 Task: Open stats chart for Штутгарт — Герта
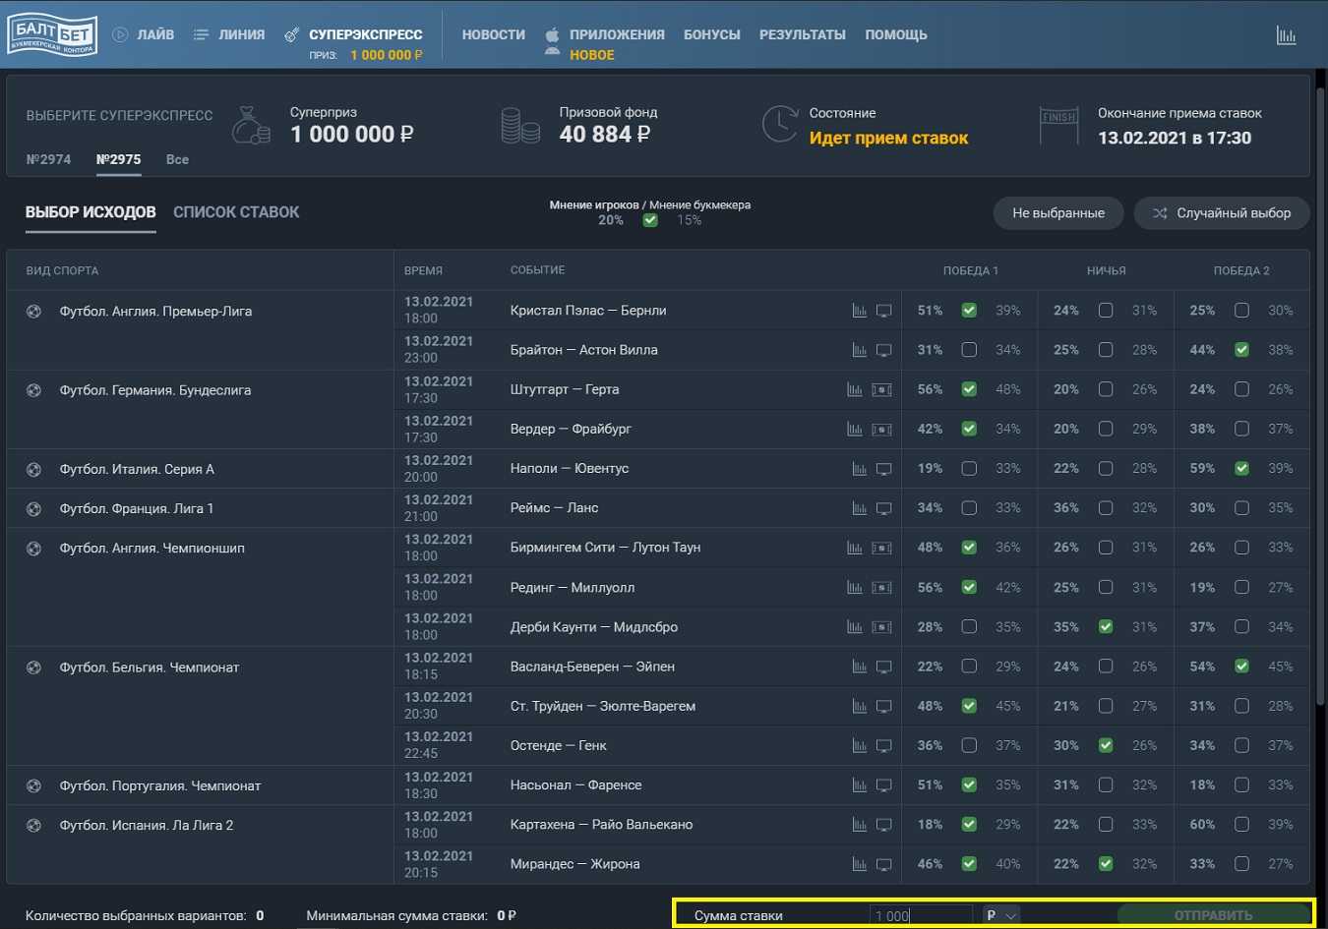[x=854, y=389]
